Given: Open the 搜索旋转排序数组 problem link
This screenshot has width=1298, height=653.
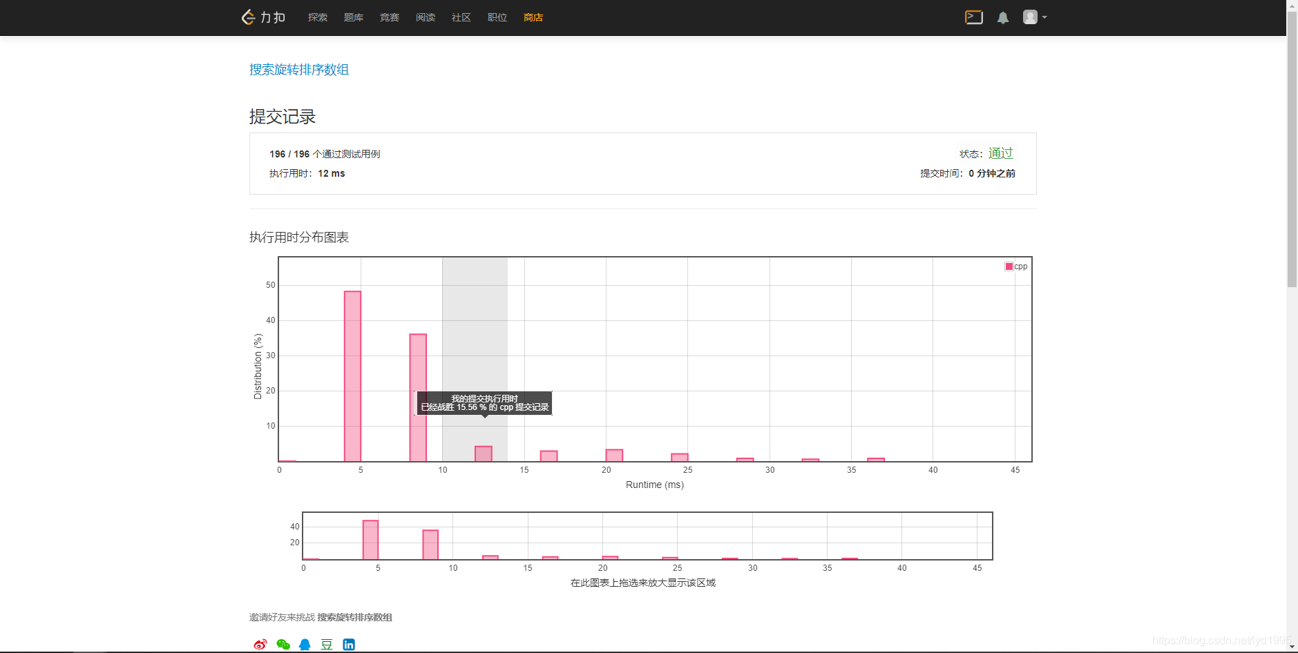Looking at the screenshot, I should (x=299, y=70).
